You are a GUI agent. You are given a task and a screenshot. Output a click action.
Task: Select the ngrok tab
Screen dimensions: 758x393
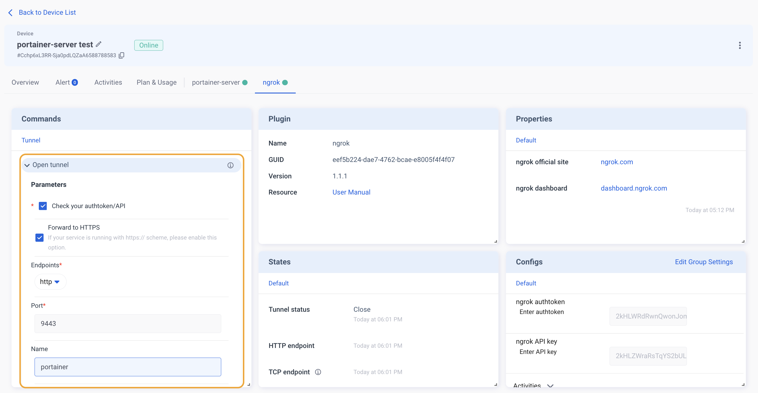pyautogui.click(x=275, y=83)
